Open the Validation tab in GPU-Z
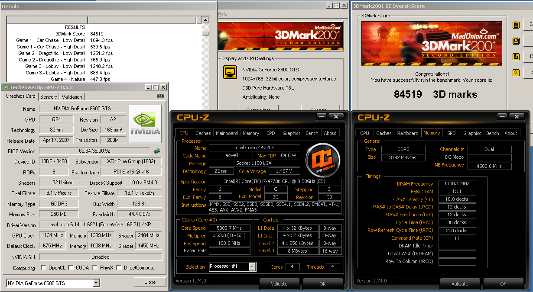Image resolution: width=533 pixels, height=292 pixels. coord(72,97)
